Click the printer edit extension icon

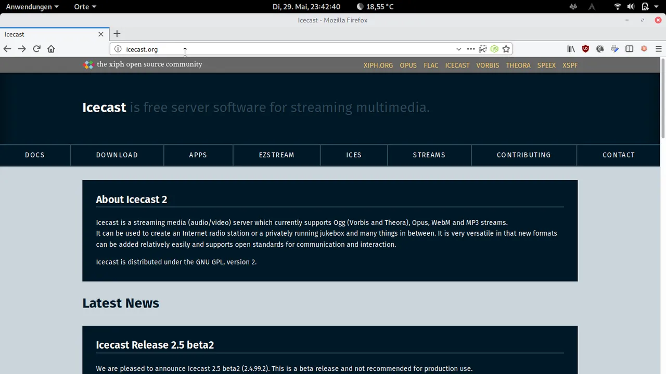(x=614, y=49)
